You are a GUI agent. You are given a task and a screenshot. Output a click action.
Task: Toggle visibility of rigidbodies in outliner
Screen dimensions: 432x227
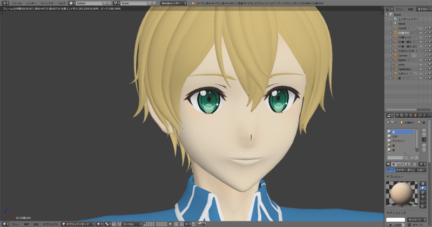(x=421, y=69)
